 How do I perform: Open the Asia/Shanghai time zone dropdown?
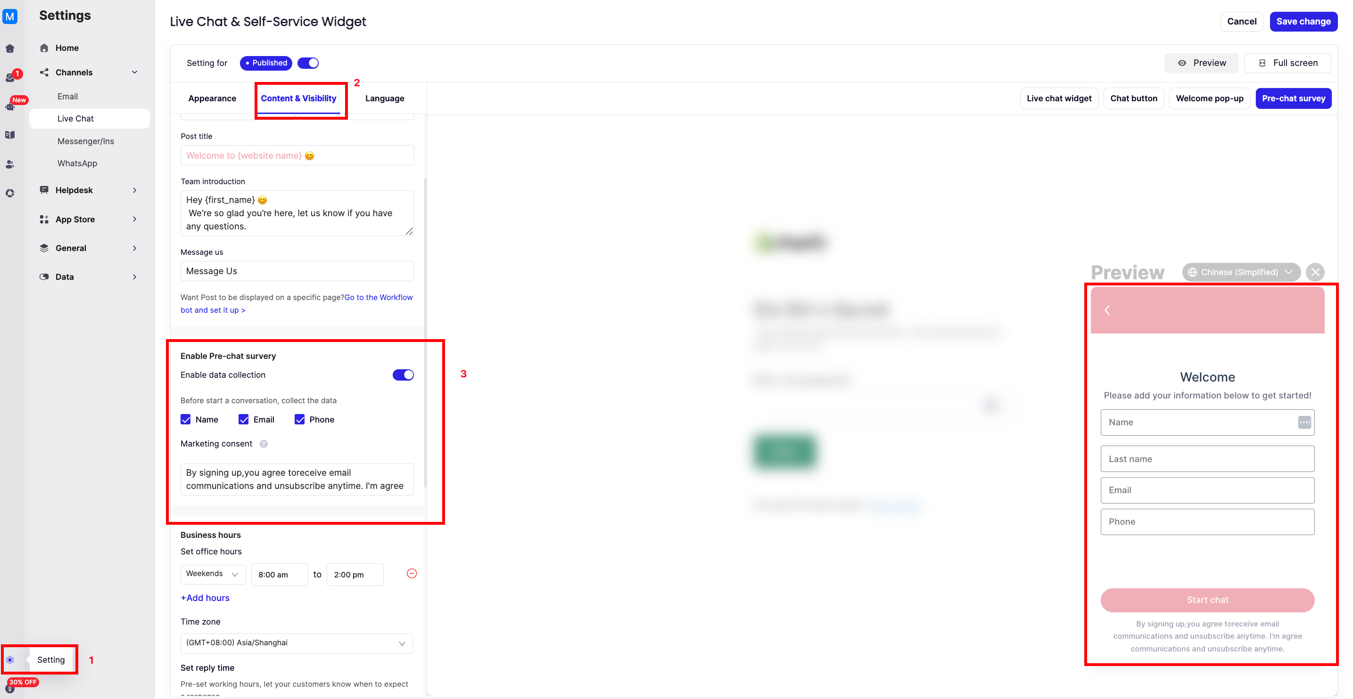tap(297, 643)
